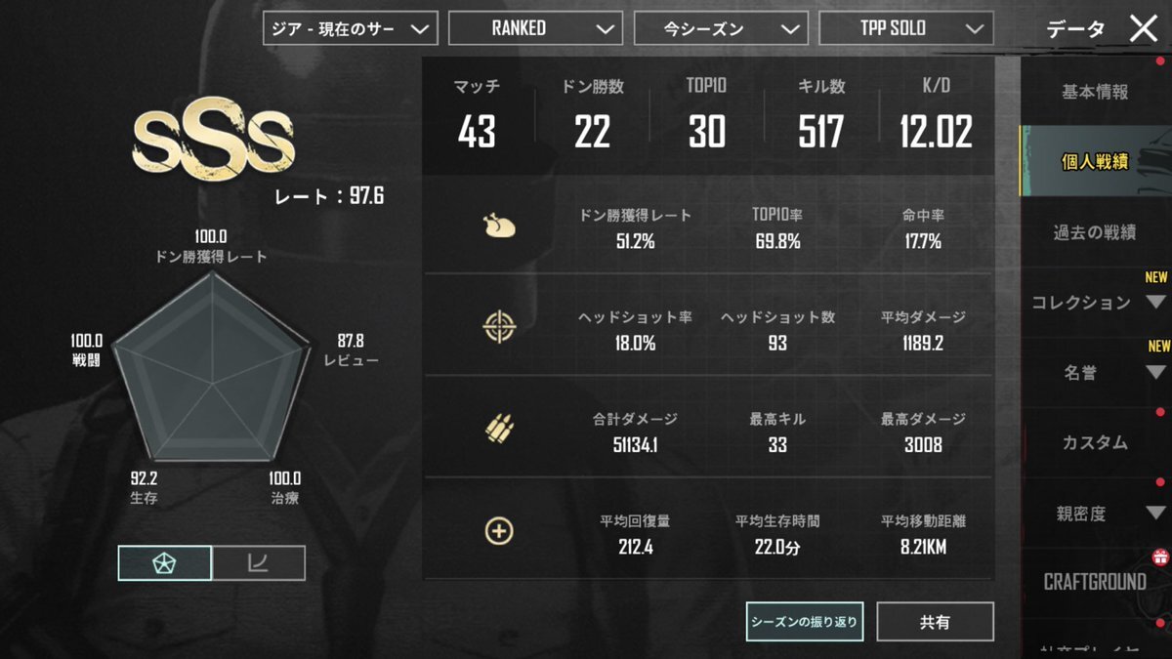The width and height of the screenshot is (1172, 659).
Task: Open the RANKED mode dropdown
Action: (x=535, y=28)
